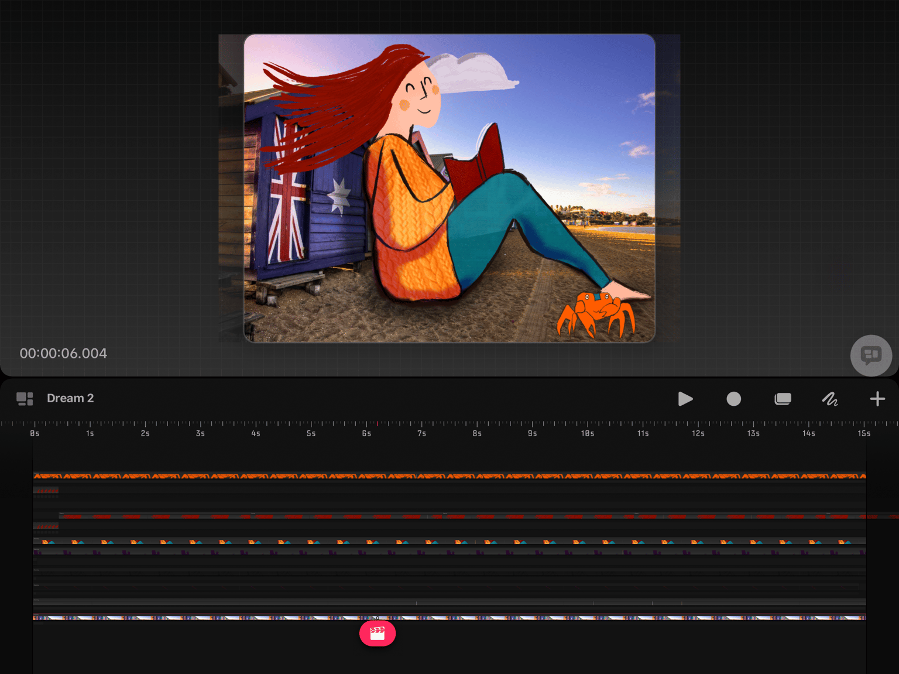Activate Draw and Paint mode
The height and width of the screenshot is (674, 899).
(830, 399)
